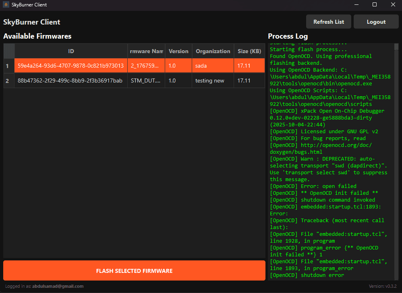Click the Size (KB) column header

pyautogui.click(x=249, y=51)
